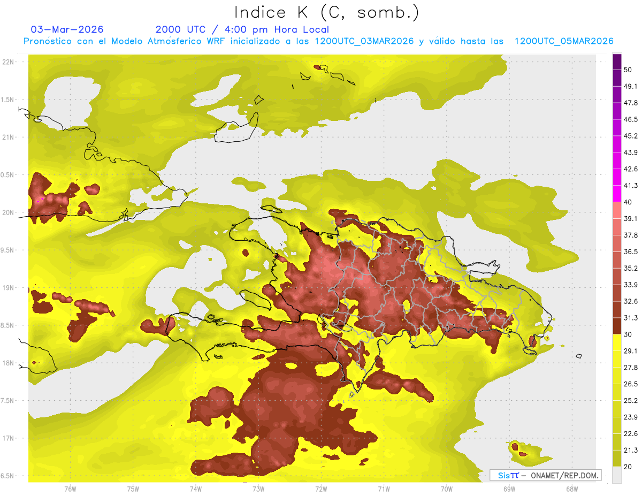This screenshot has height=496, width=642.
Task: Click longitude axis label '74W'
Action: [196, 489]
